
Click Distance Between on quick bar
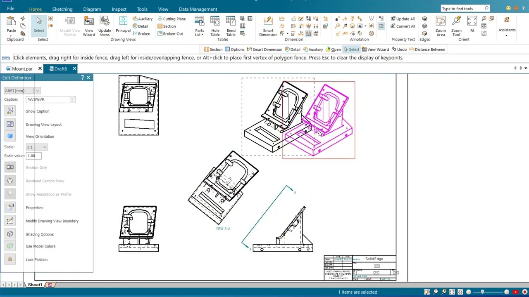click(427, 49)
